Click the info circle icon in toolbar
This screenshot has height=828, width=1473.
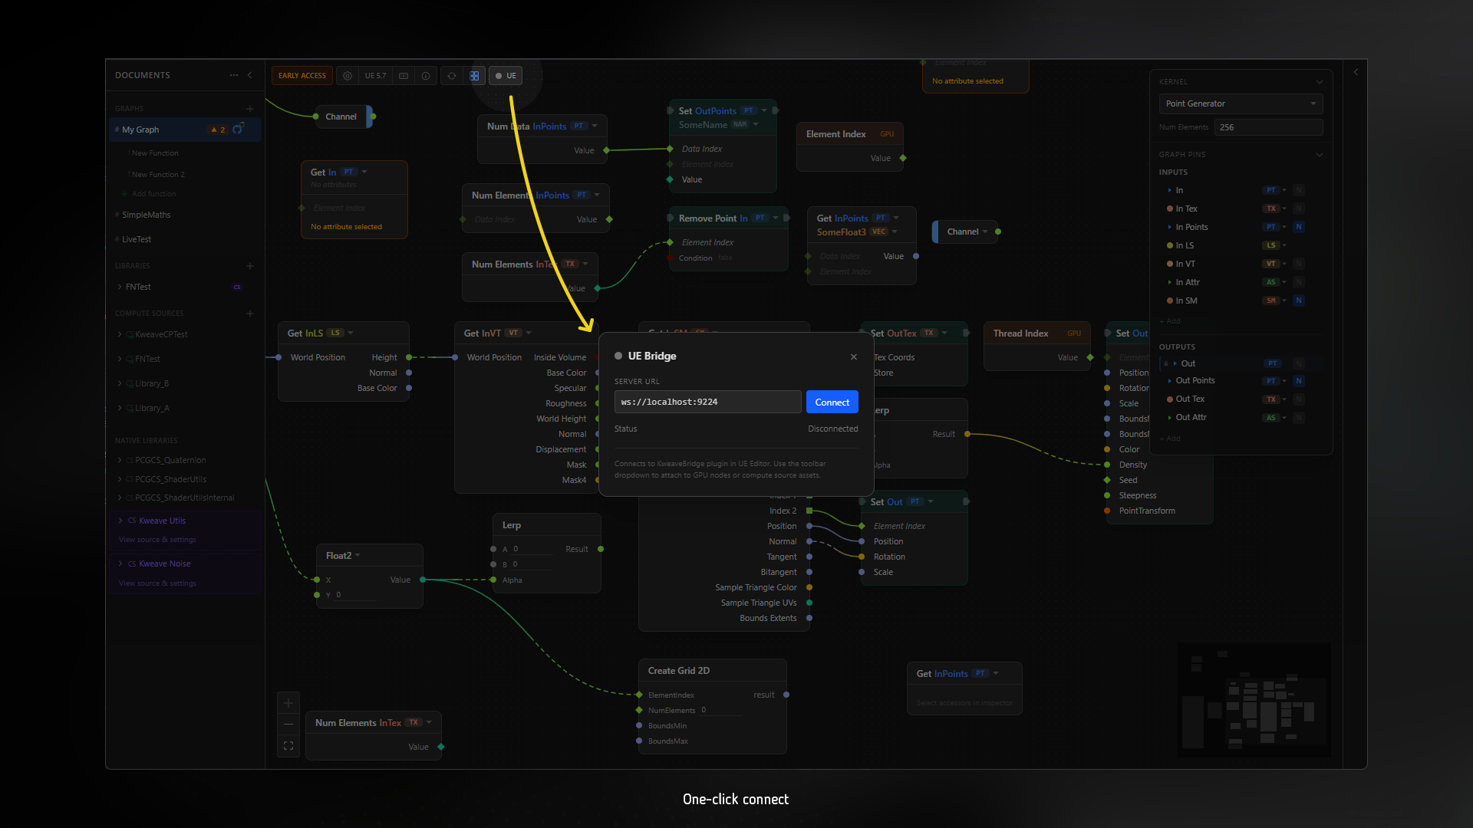tap(426, 76)
